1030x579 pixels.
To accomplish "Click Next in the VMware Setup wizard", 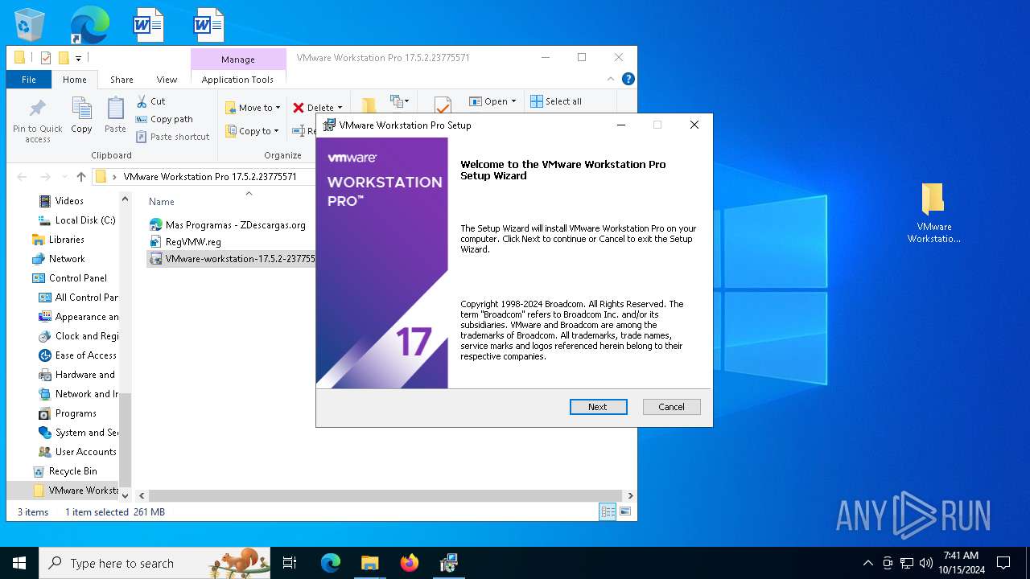I will coord(598,407).
